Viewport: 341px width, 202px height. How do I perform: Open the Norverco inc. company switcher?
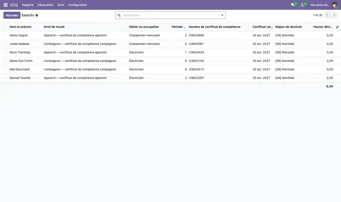pos(319,5)
